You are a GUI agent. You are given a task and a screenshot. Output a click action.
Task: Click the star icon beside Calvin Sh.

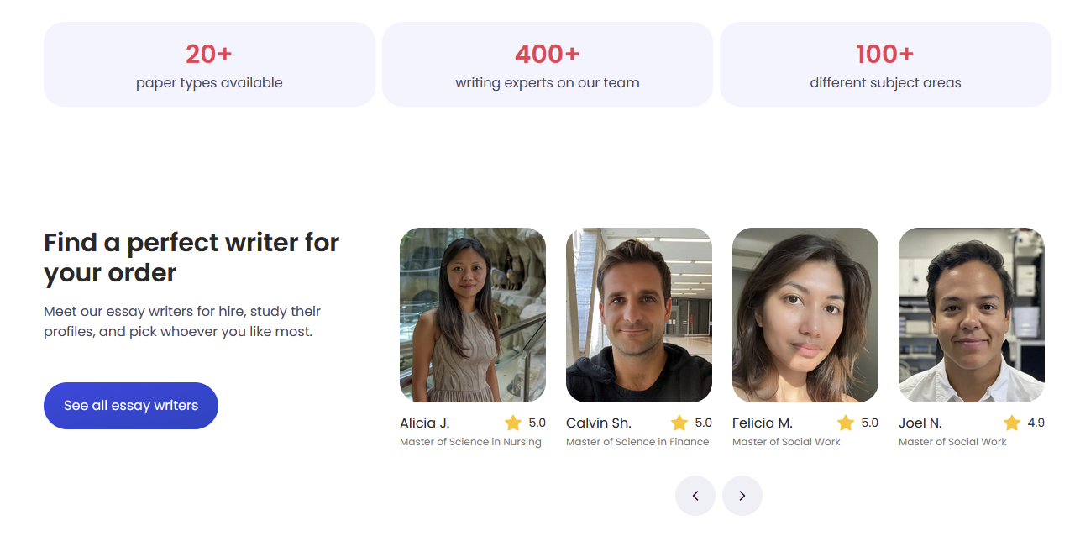pos(679,423)
